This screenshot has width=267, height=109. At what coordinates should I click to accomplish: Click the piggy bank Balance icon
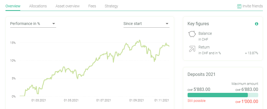pyautogui.click(x=192, y=34)
